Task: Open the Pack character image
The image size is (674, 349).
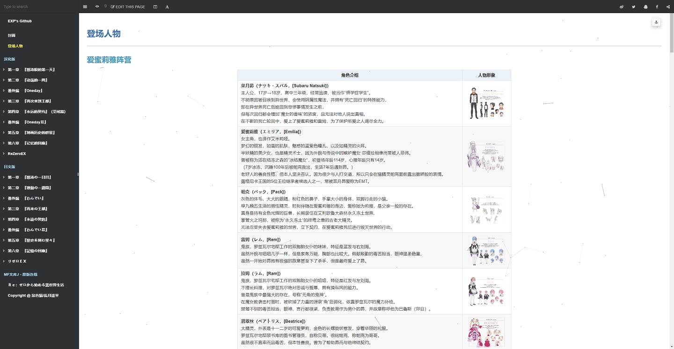Action: (x=487, y=210)
